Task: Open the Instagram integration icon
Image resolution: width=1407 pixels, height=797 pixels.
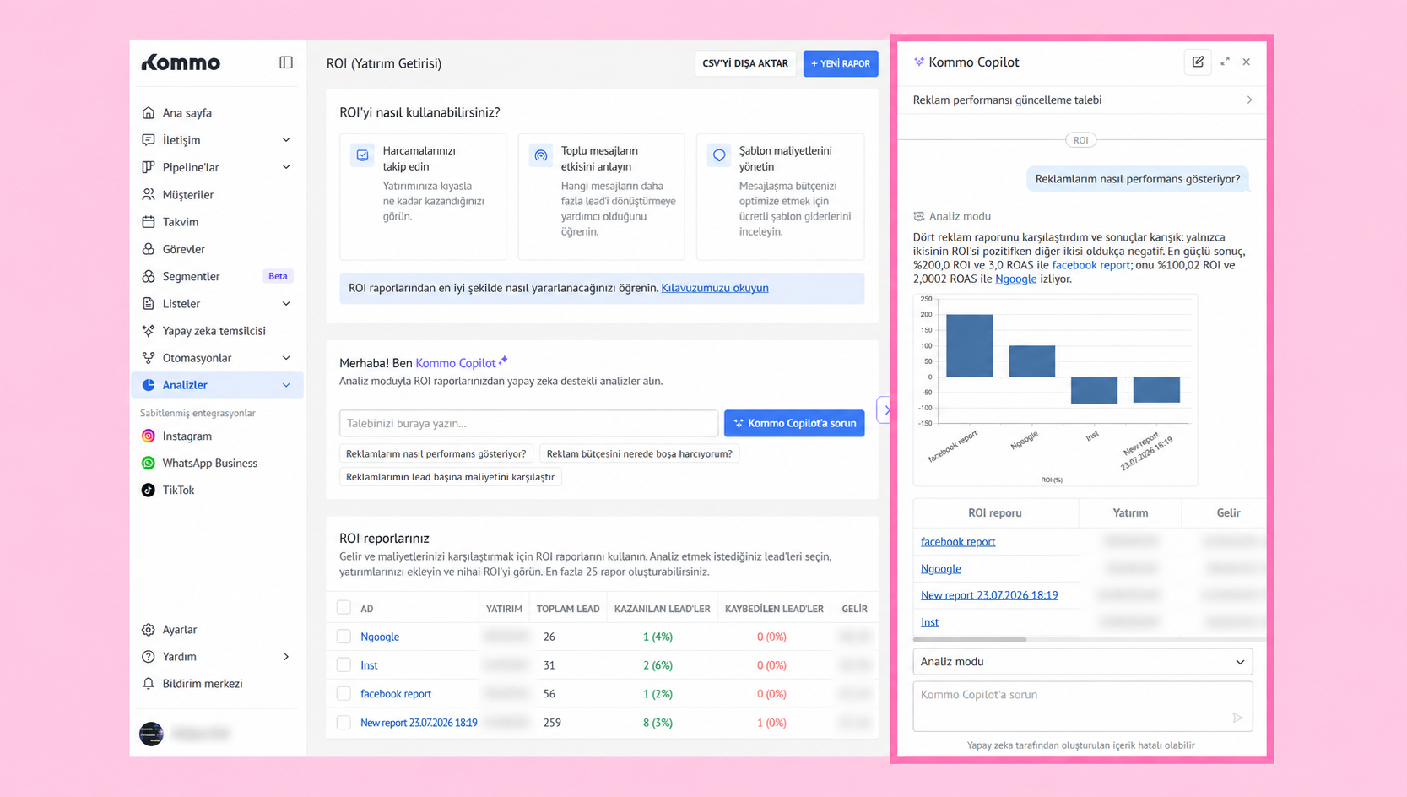Action: click(x=149, y=436)
